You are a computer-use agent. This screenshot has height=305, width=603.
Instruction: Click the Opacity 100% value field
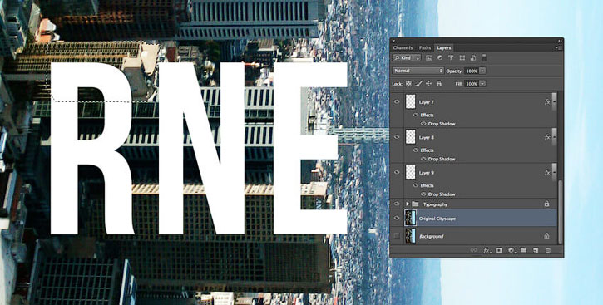click(472, 71)
